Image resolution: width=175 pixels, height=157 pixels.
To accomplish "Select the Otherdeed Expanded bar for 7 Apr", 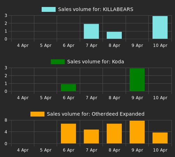I will 91,136.
